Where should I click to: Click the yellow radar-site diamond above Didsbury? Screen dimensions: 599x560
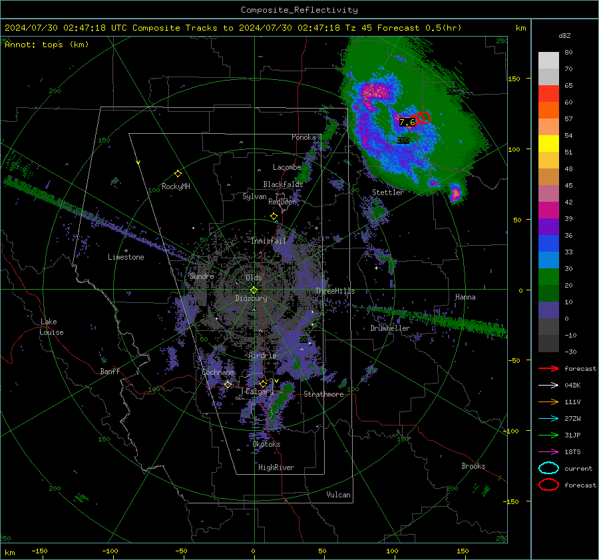pos(254,290)
